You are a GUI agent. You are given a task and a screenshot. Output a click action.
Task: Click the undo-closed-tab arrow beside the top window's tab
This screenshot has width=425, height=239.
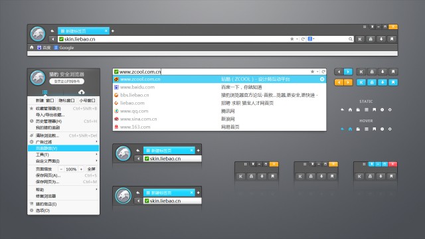[x=52, y=31]
